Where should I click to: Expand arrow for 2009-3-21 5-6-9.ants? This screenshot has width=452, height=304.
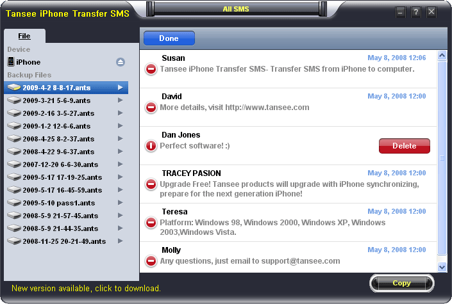pos(121,100)
